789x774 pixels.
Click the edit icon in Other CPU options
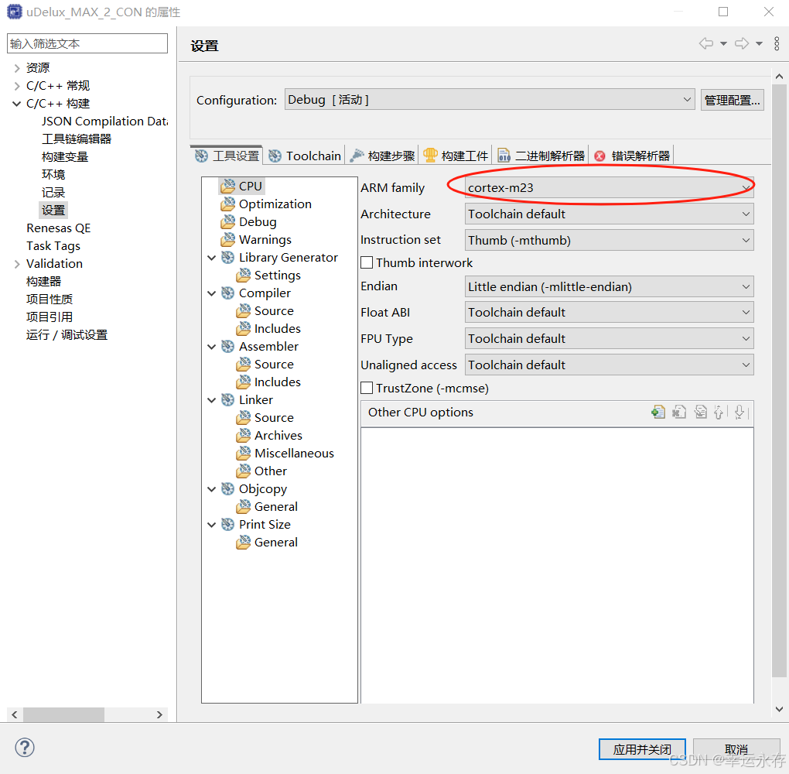click(700, 412)
